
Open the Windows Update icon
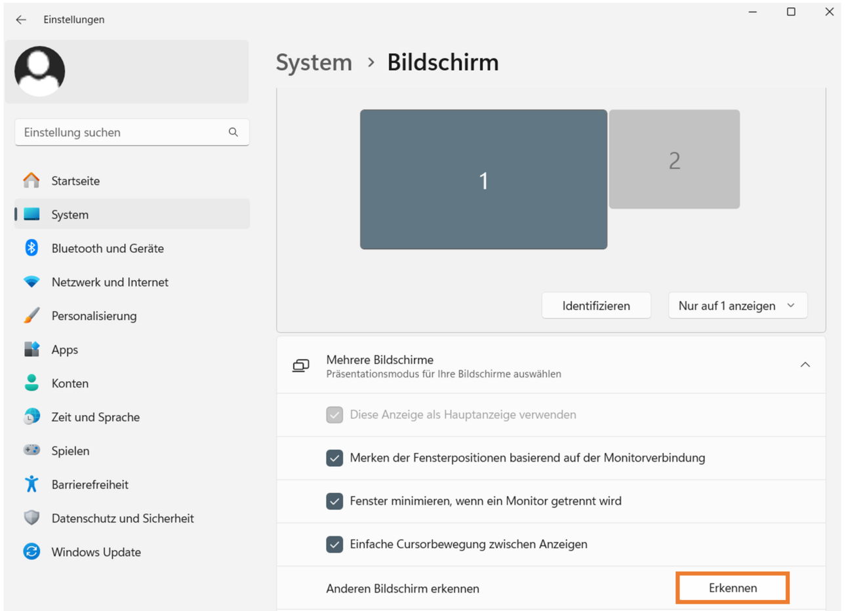click(31, 551)
